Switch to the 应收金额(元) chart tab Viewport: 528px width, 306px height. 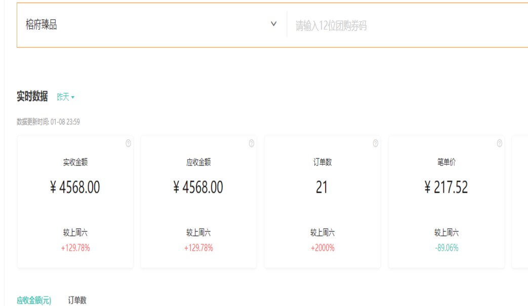(34, 300)
